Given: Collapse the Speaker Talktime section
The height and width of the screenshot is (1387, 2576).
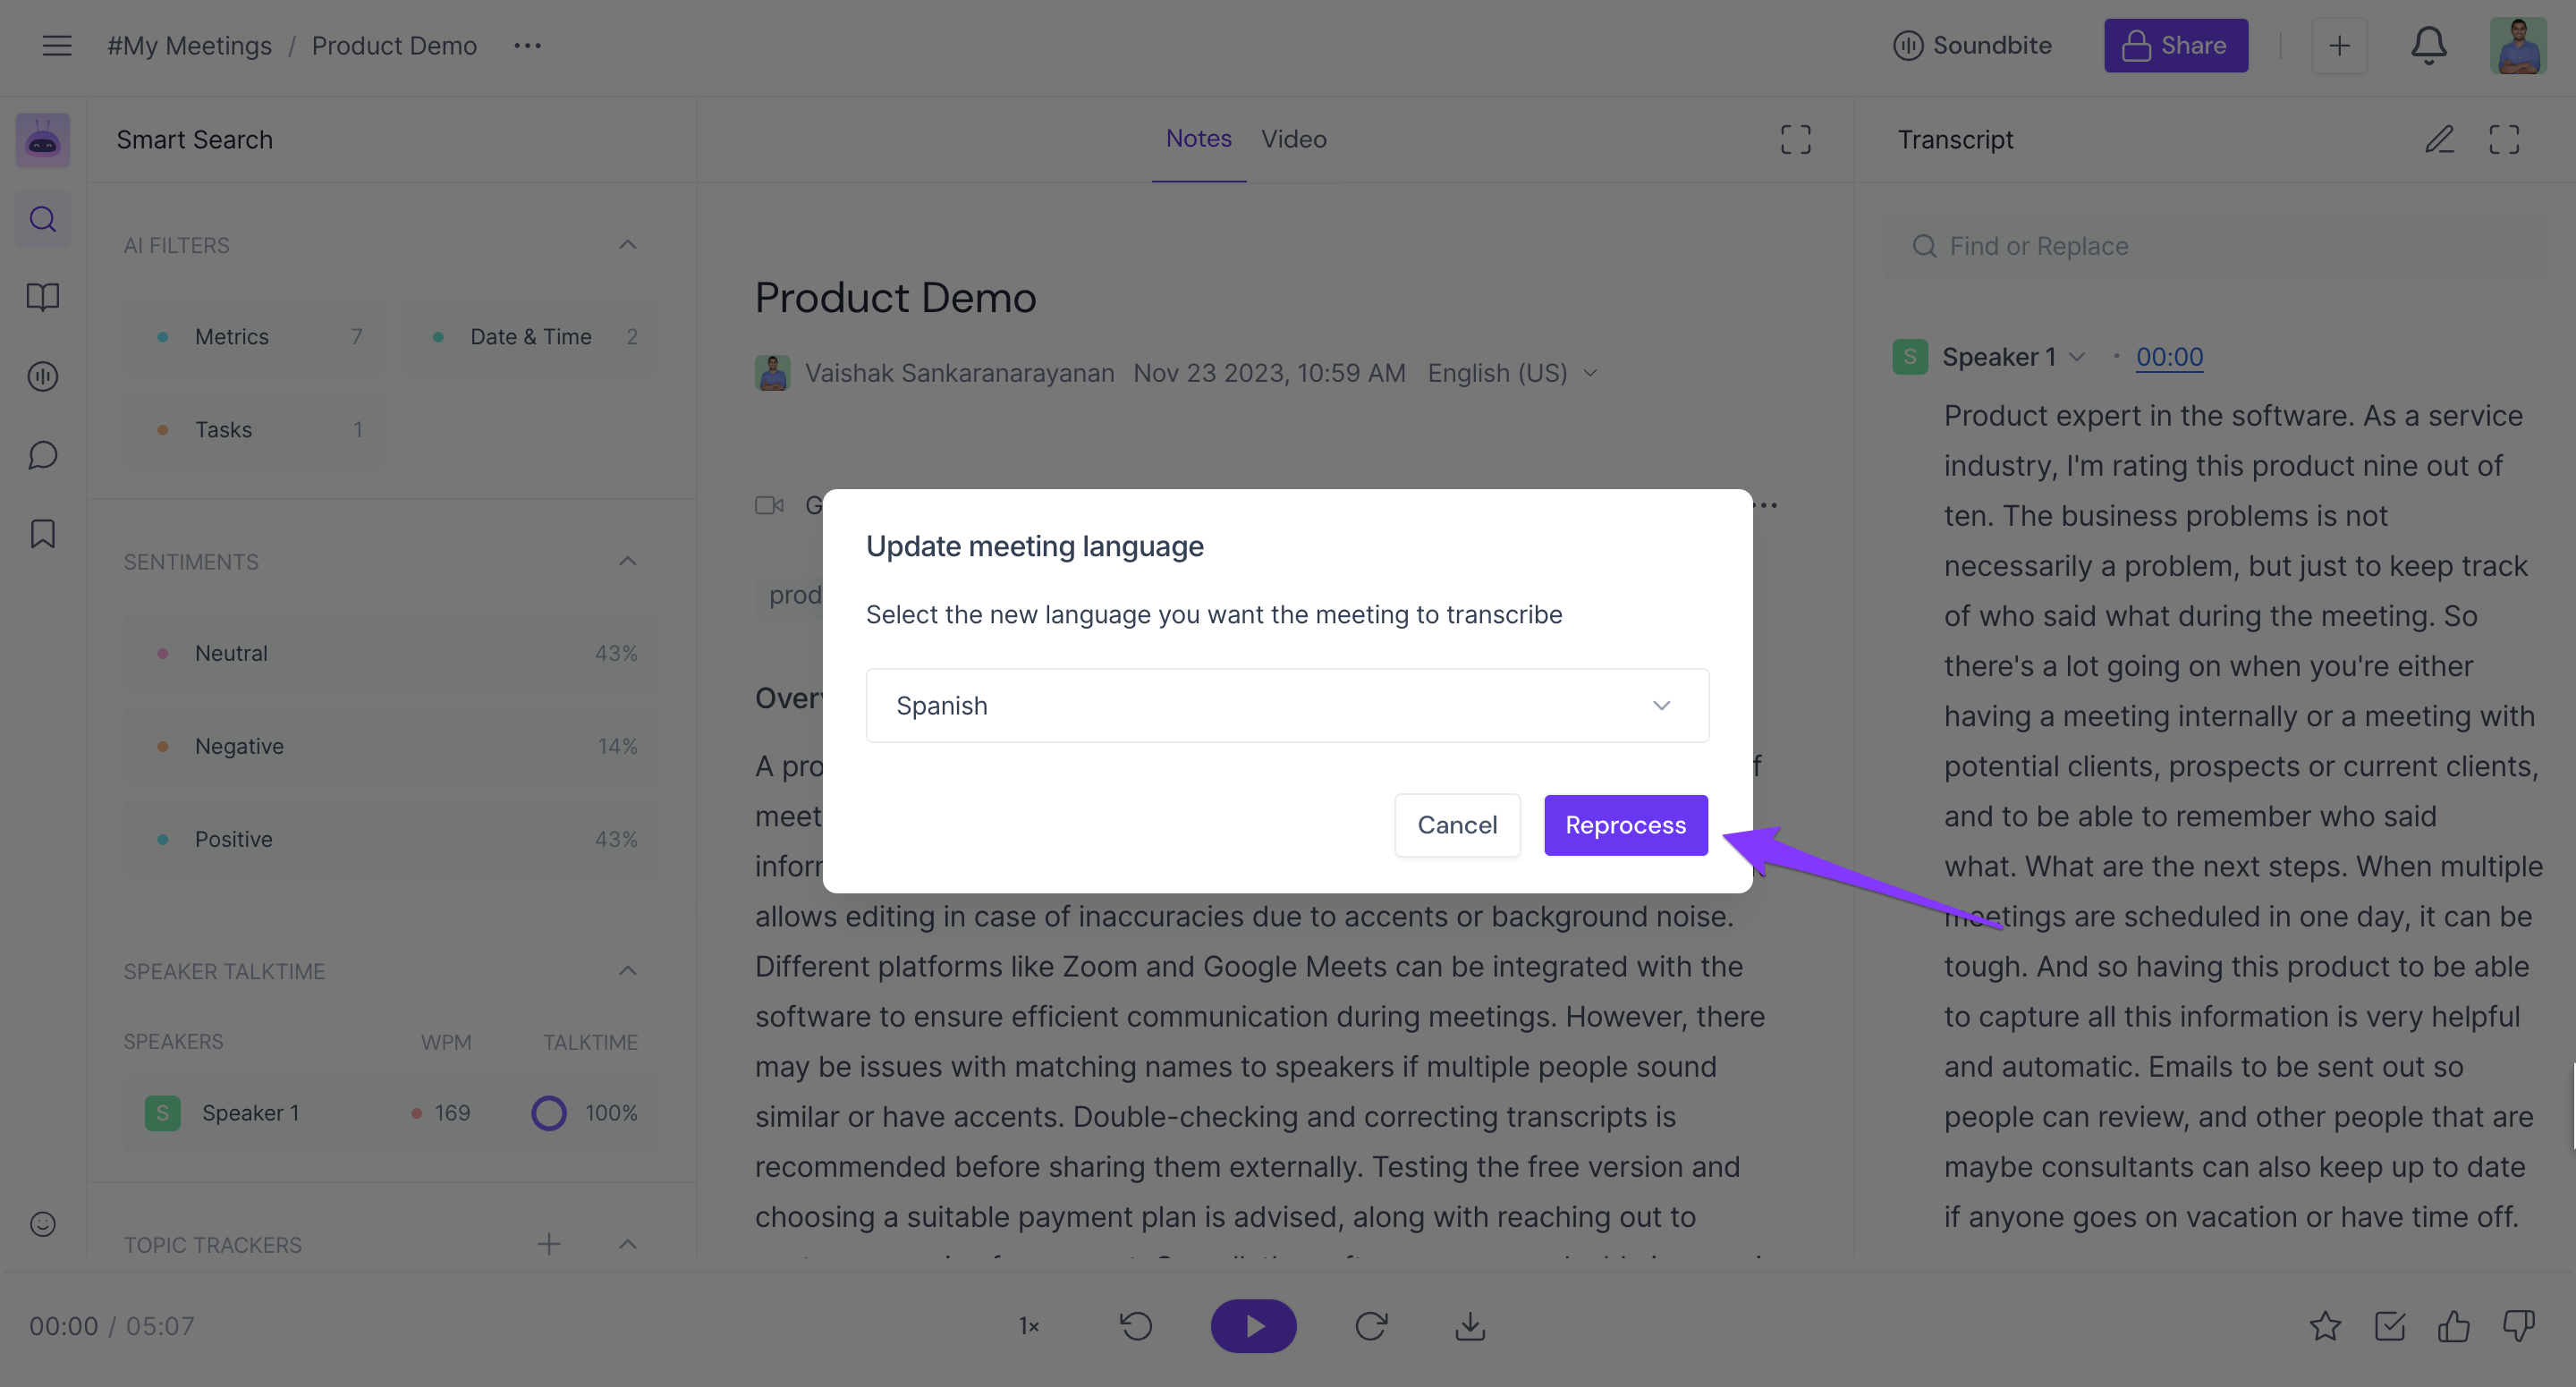Looking at the screenshot, I should 627,970.
